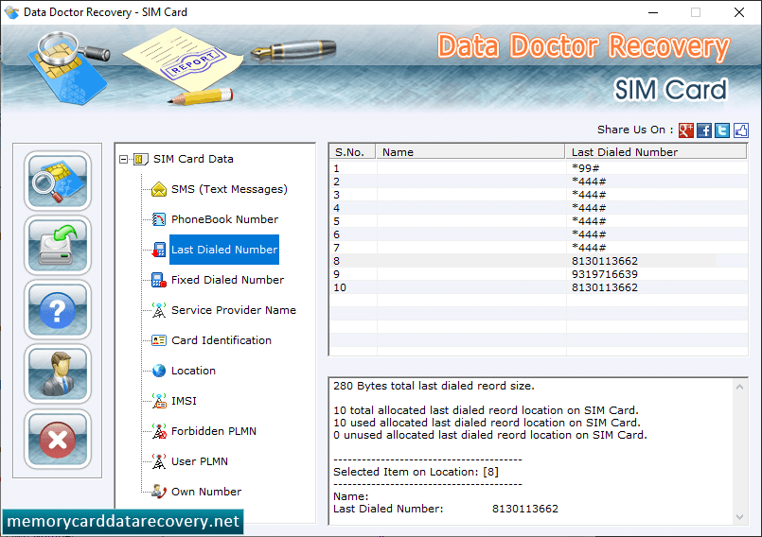Image resolution: width=762 pixels, height=537 pixels.
Task: Click the Location globe icon
Action: tap(159, 371)
